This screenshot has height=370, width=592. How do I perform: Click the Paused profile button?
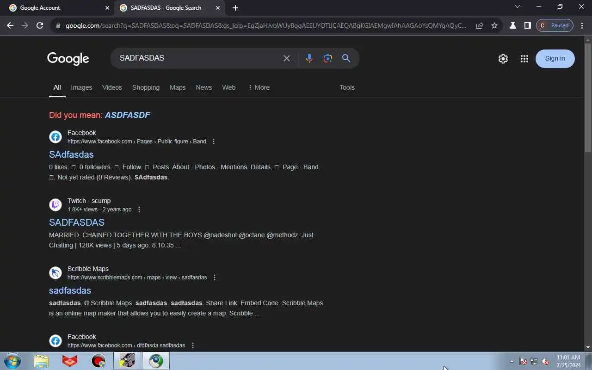coord(555,26)
